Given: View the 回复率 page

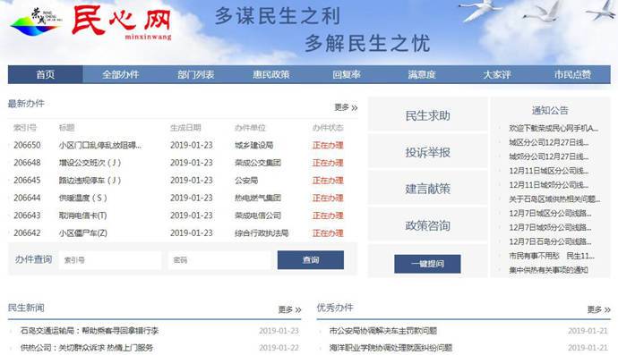Looking at the screenshot, I should pos(347,74).
